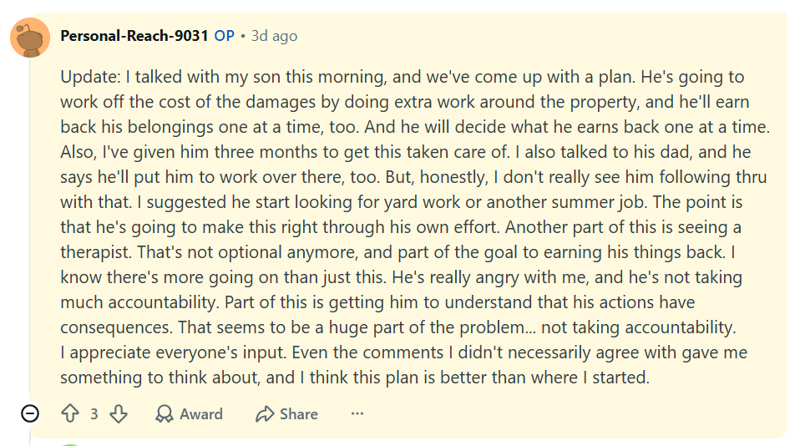Click the Award button label

201,414
